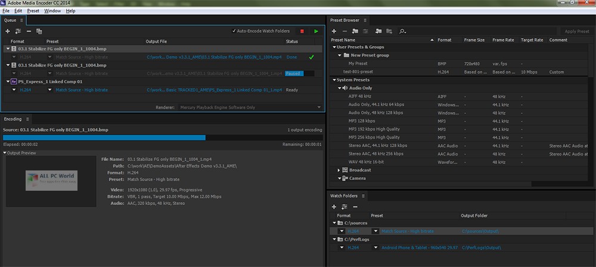596x267 pixels.
Task: Open preset dropdown for PS_Express_1 Match Source output
Action: coord(50,90)
